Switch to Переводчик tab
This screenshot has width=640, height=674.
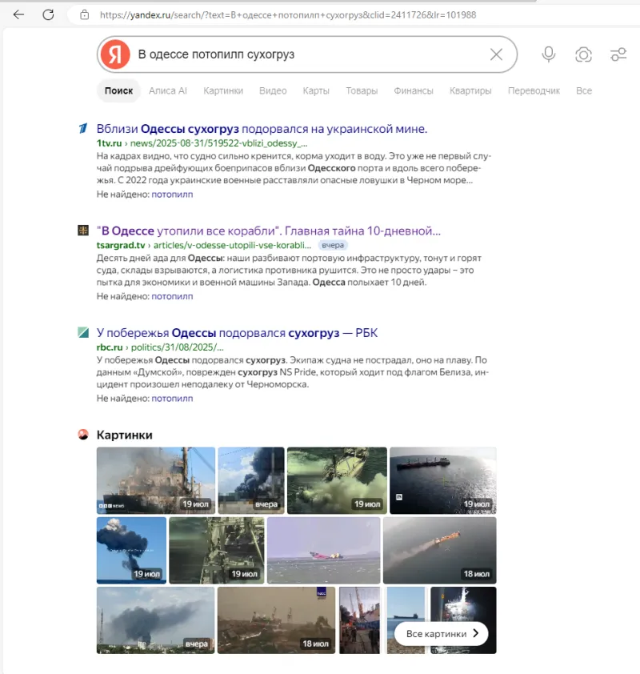click(x=534, y=90)
